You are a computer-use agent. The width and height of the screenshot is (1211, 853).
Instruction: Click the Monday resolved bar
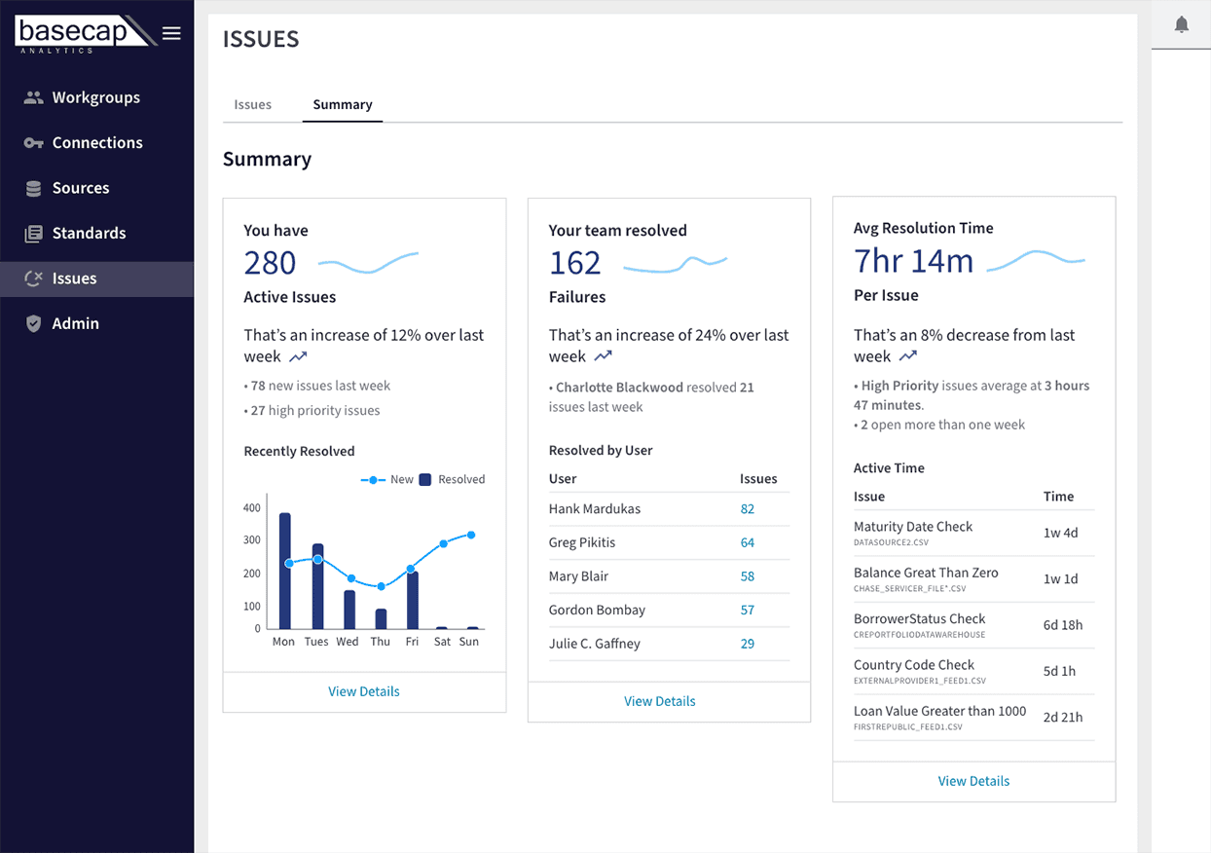coord(285,571)
